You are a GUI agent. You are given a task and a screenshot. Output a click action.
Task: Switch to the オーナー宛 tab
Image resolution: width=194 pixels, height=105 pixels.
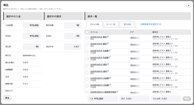click(x=111, y=24)
